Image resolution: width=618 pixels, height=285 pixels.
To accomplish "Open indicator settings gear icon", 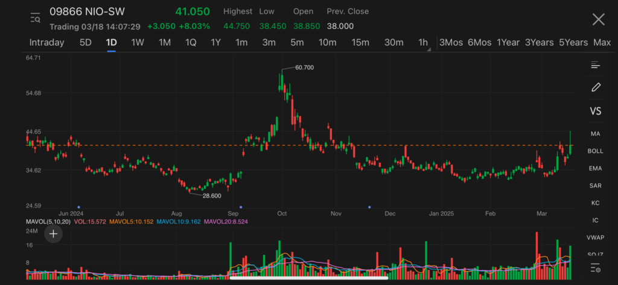I will pos(595,268).
